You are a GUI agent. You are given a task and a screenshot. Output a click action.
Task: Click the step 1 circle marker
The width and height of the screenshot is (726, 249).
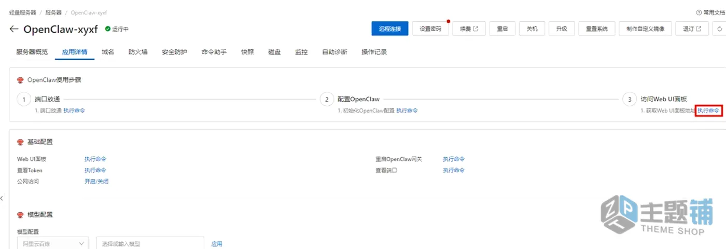(x=23, y=100)
